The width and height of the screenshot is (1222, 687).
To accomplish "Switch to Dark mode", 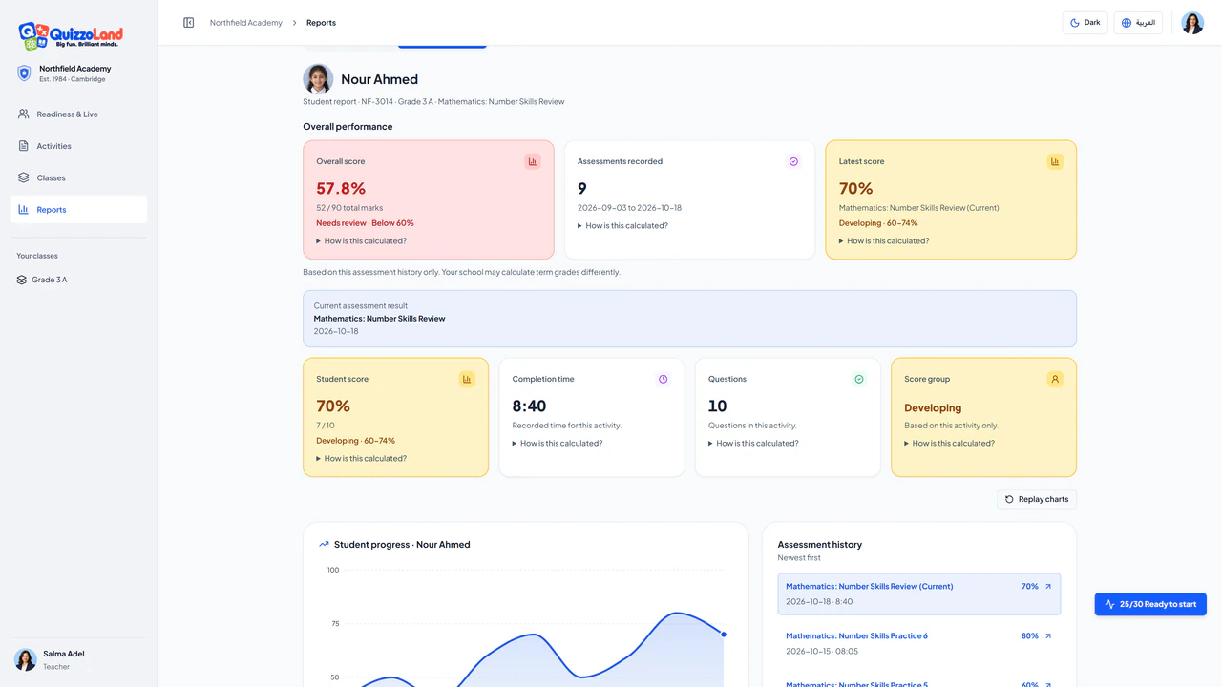I will coord(1085,23).
